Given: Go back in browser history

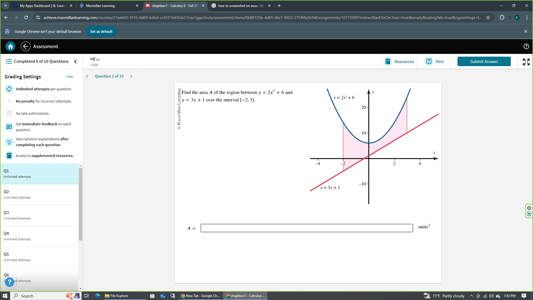Looking at the screenshot, I should pos(6,17).
